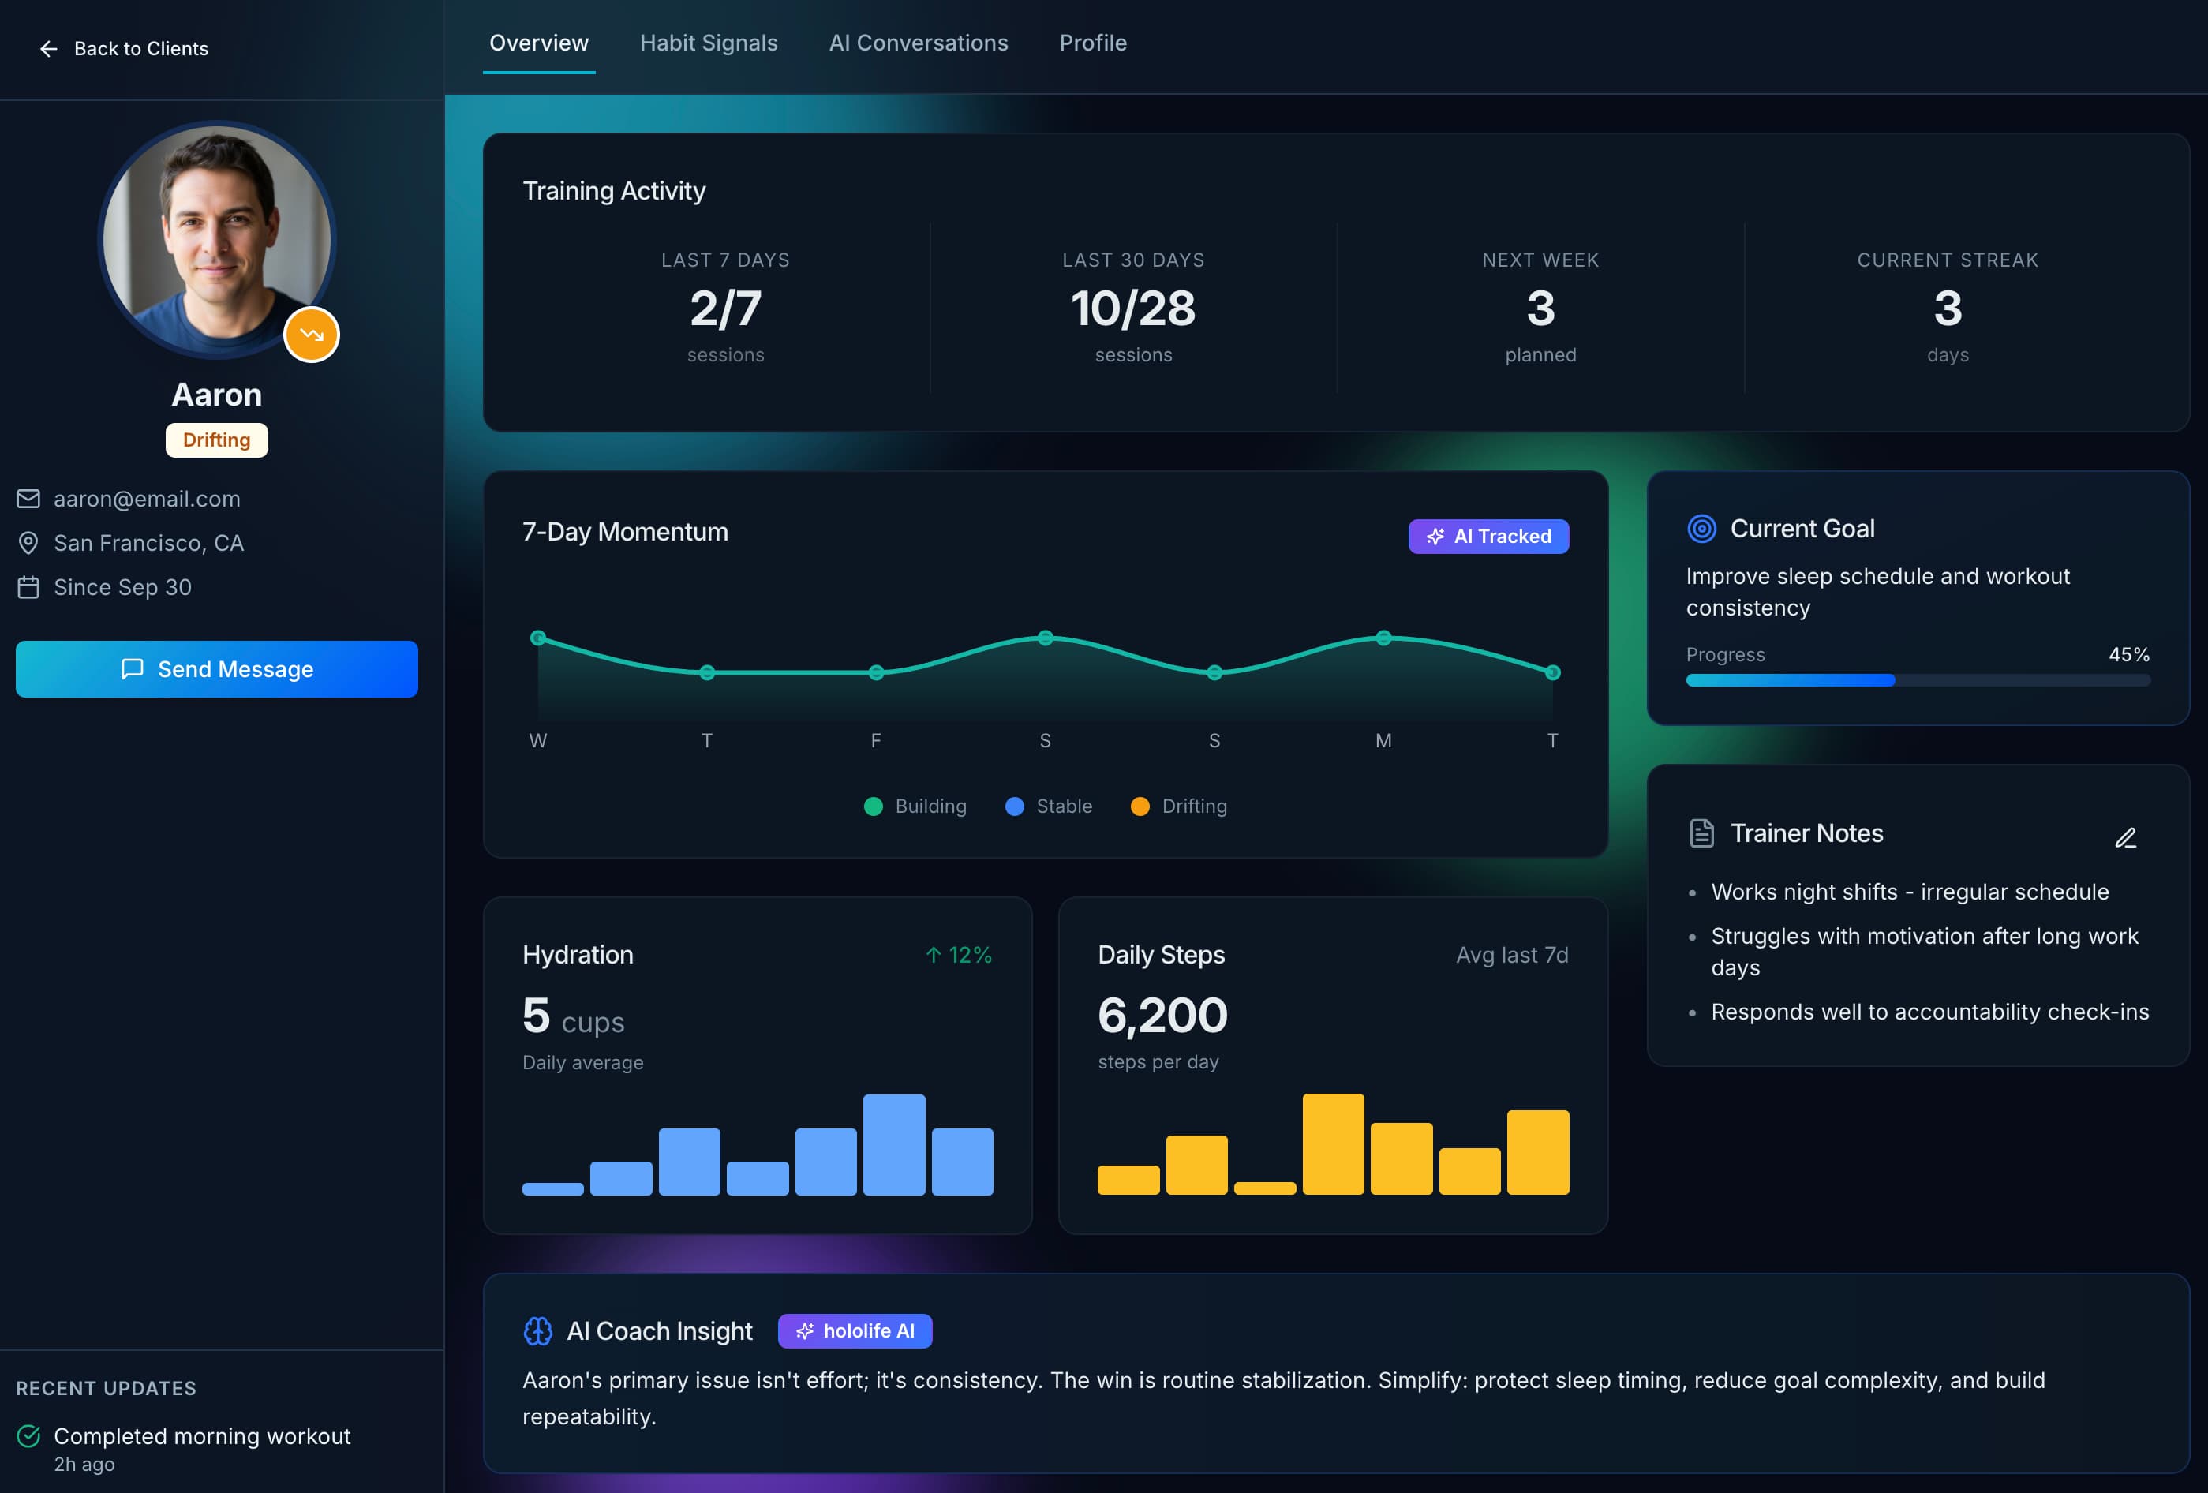Click the orange trend badge on Aaron's avatar
The image size is (2208, 1493).
[312, 335]
